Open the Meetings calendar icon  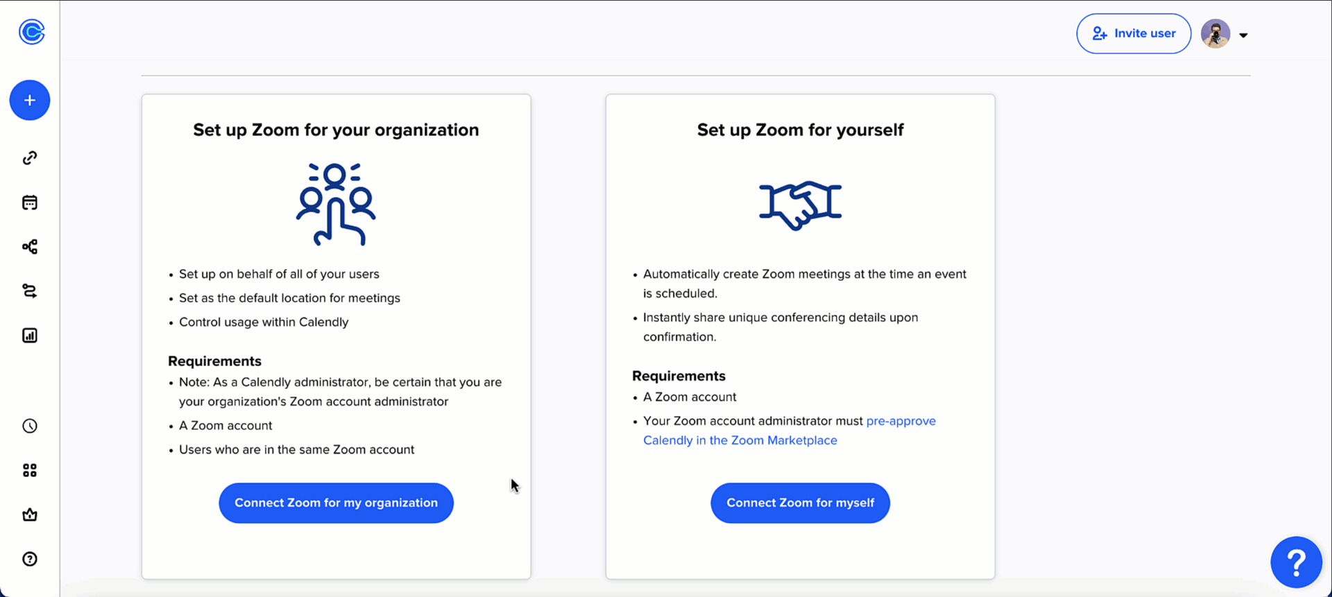[29, 202]
